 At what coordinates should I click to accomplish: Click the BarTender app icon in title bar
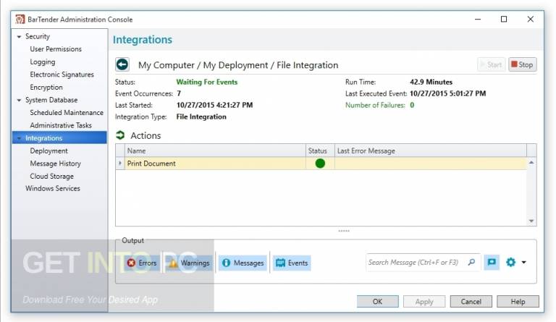(20, 19)
